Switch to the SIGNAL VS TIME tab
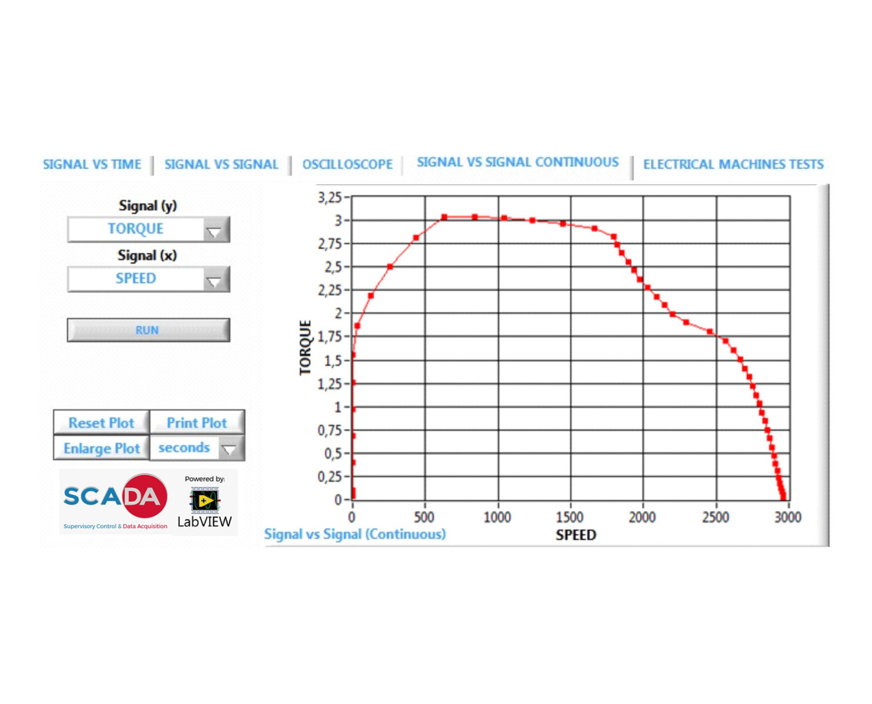Viewport: 872px width, 704px height. pyautogui.click(x=92, y=165)
